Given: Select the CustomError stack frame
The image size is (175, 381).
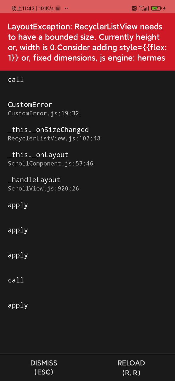Looking at the screenshot, I should [x=30, y=105].
